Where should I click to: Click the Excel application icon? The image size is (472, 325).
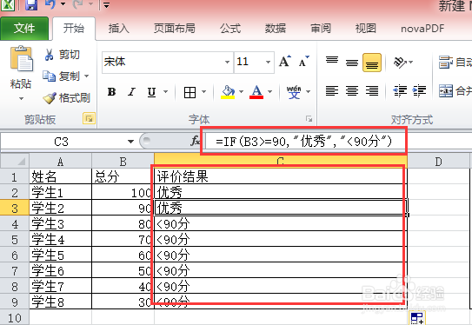tap(7, 5)
